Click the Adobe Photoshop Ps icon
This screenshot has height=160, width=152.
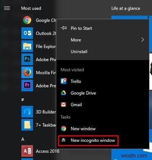pyautogui.click(x=27, y=59)
